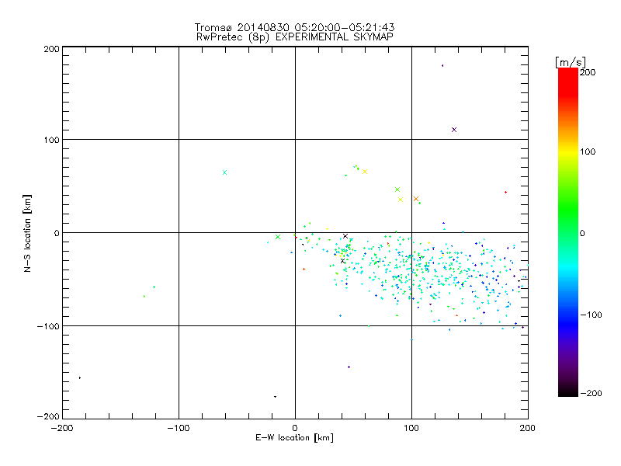Viewport: 621px width, 466px height.
Task: Click the cyan X marker west of center
Action: (x=224, y=172)
